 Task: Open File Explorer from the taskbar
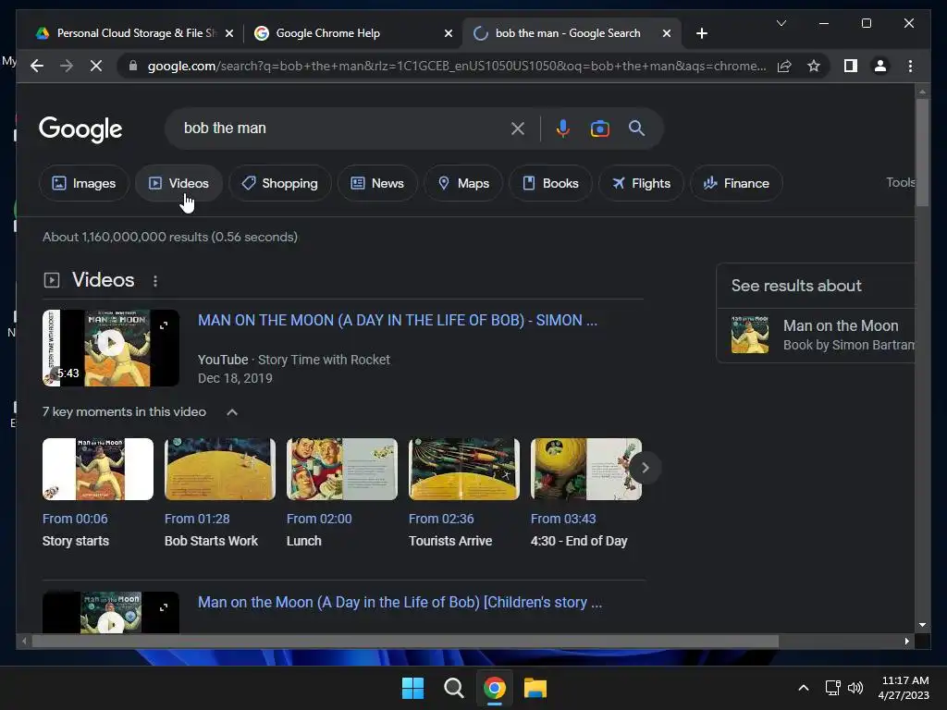tap(535, 688)
